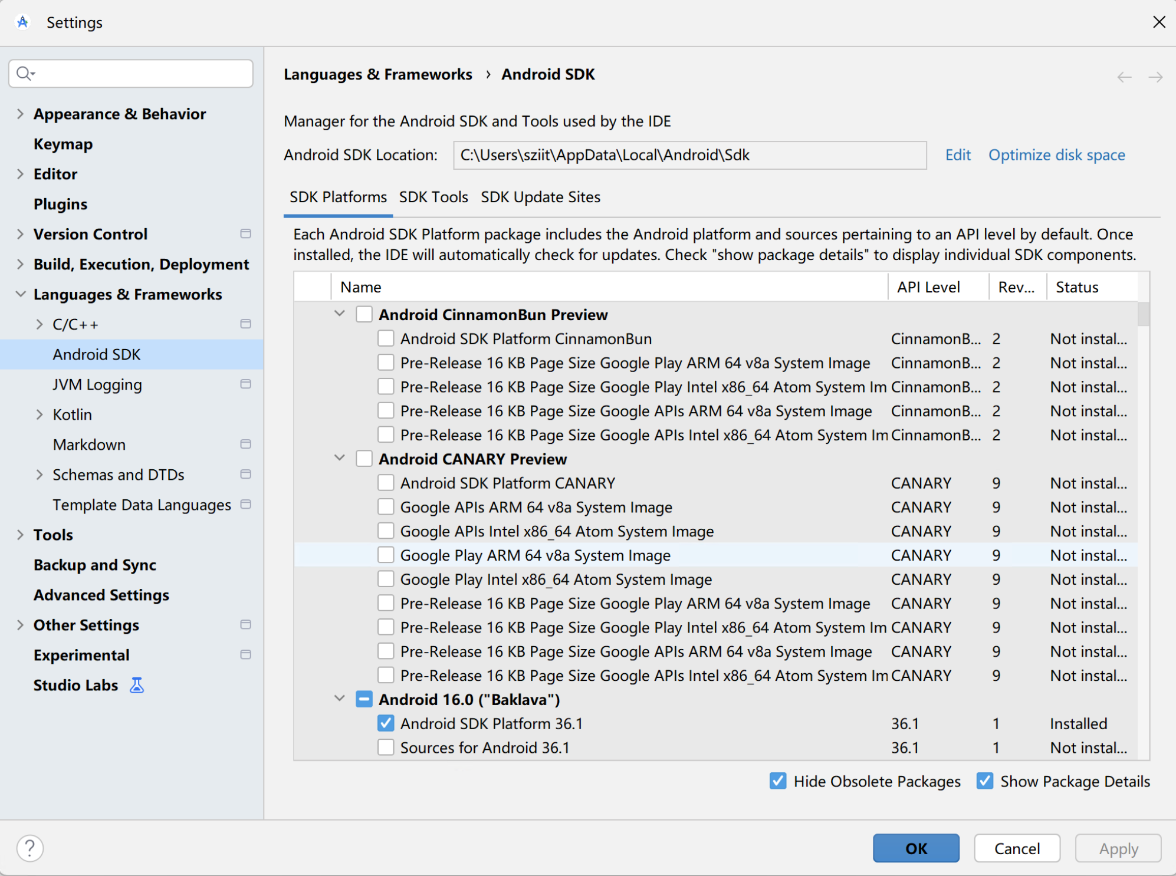The width and height of the screenshot is (1176, 876).
Task: Expand Build, Execution, Deployment section
Action: tap(20, 264)
